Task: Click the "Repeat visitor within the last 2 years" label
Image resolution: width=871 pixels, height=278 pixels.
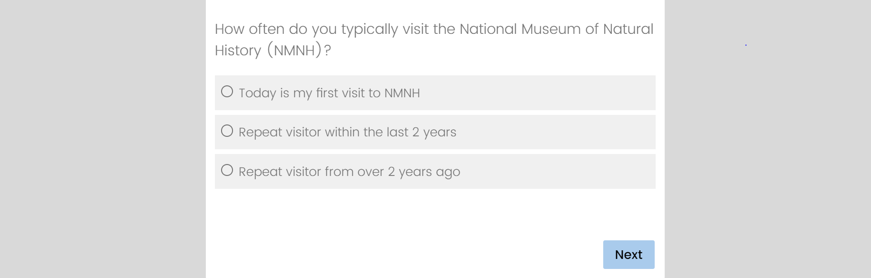Action: click(x=347, y=132)
